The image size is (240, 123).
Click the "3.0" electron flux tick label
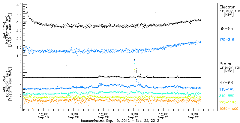[19, 22]
